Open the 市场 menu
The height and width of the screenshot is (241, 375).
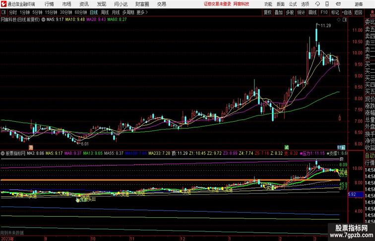(67, 4)
